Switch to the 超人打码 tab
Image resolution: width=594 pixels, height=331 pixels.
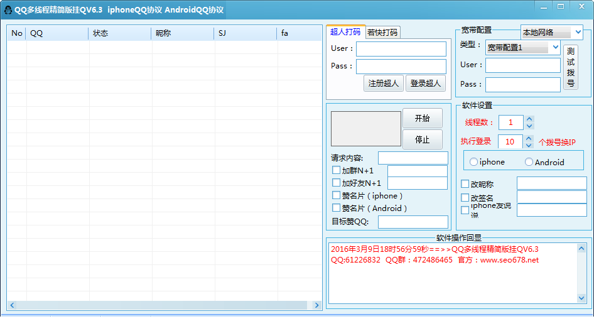[x=345, y=32]
